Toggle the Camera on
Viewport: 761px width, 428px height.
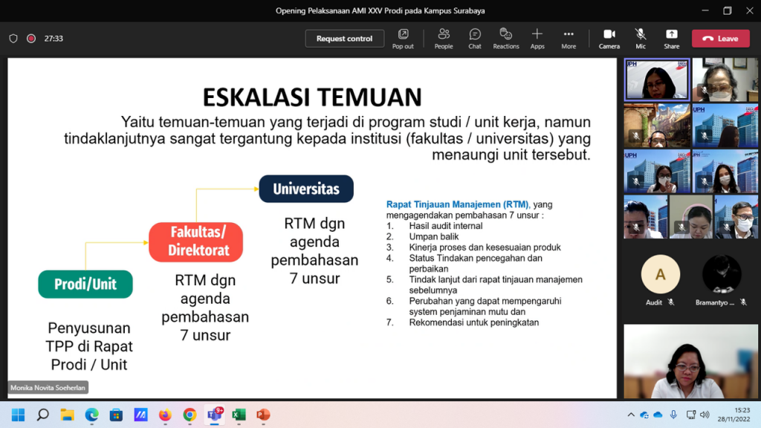[x=609, y=38]
